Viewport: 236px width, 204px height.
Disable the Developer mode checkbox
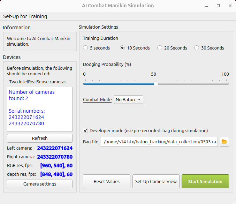click(x=85, y=130)
